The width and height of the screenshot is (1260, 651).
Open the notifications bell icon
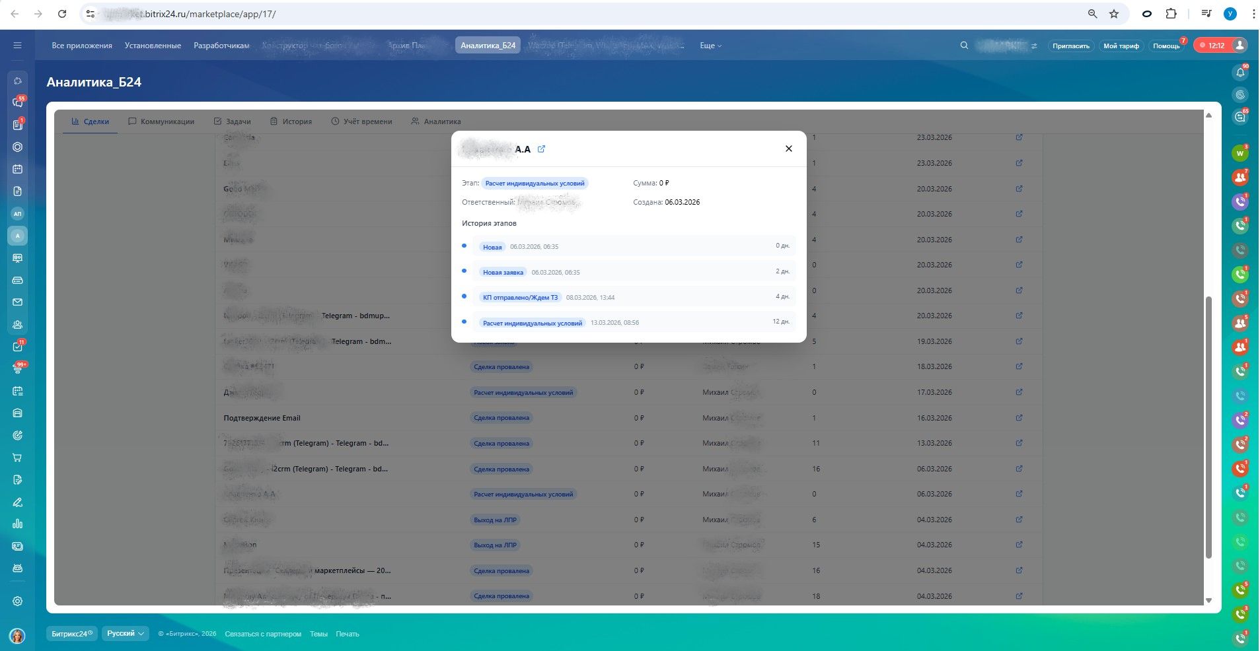pyautogui.click(x=1240, y=73)
